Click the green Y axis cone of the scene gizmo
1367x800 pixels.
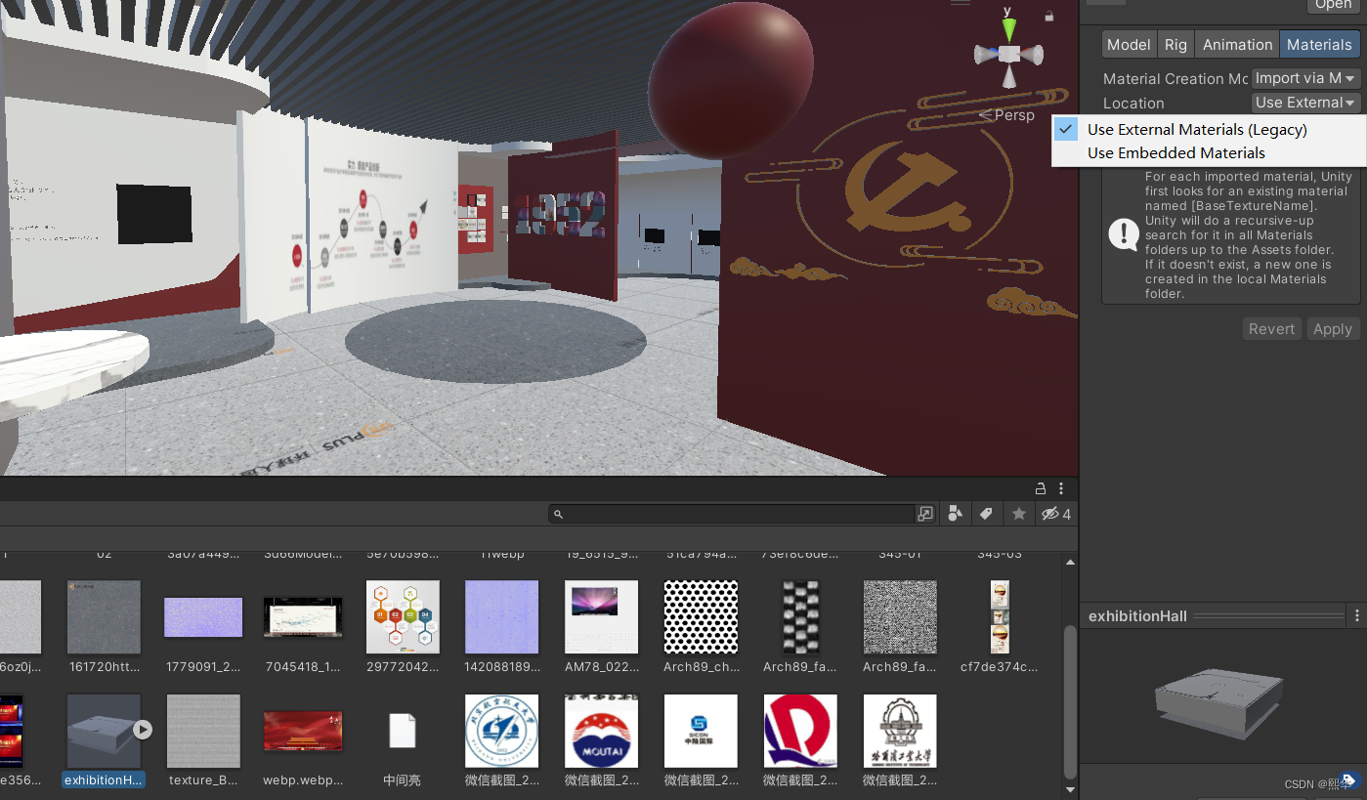1008,28
